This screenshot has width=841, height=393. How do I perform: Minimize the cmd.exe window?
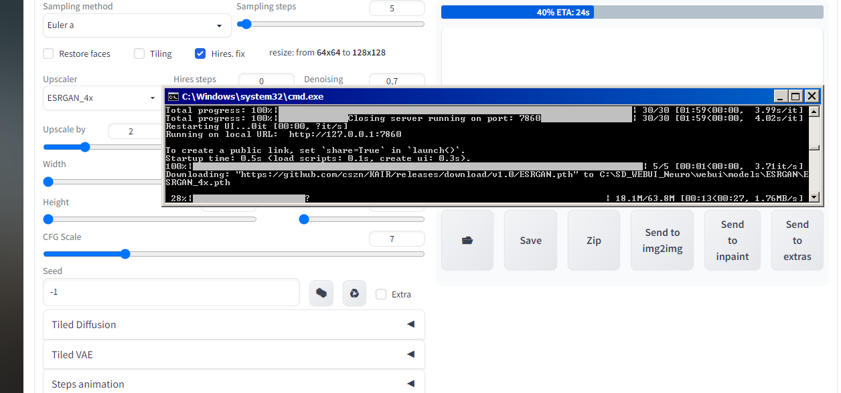(x=781, y=96)
